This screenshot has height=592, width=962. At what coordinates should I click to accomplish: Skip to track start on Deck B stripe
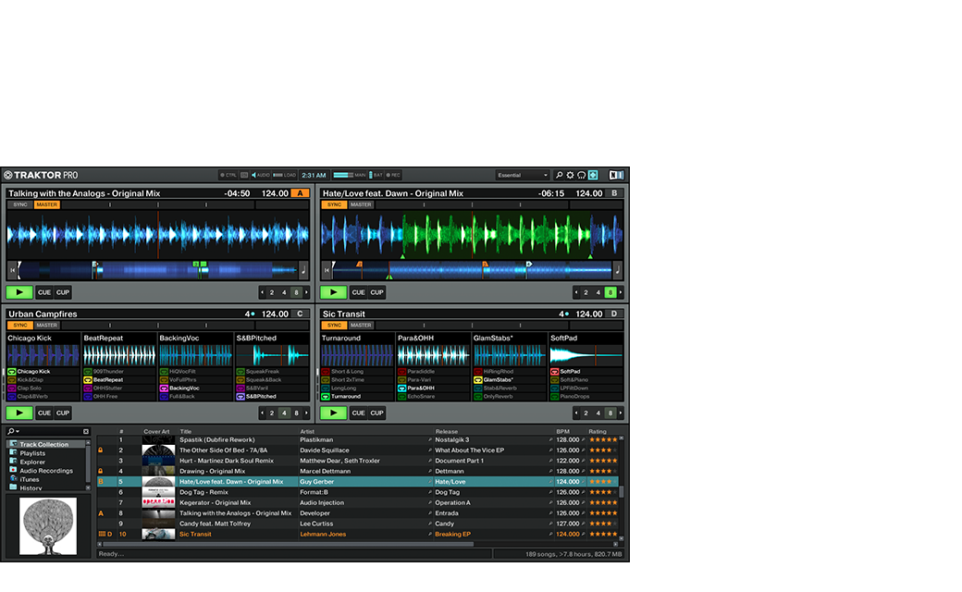[327, 270]
